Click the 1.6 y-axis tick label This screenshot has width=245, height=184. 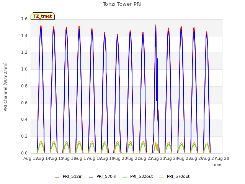(x=24, y=19)
